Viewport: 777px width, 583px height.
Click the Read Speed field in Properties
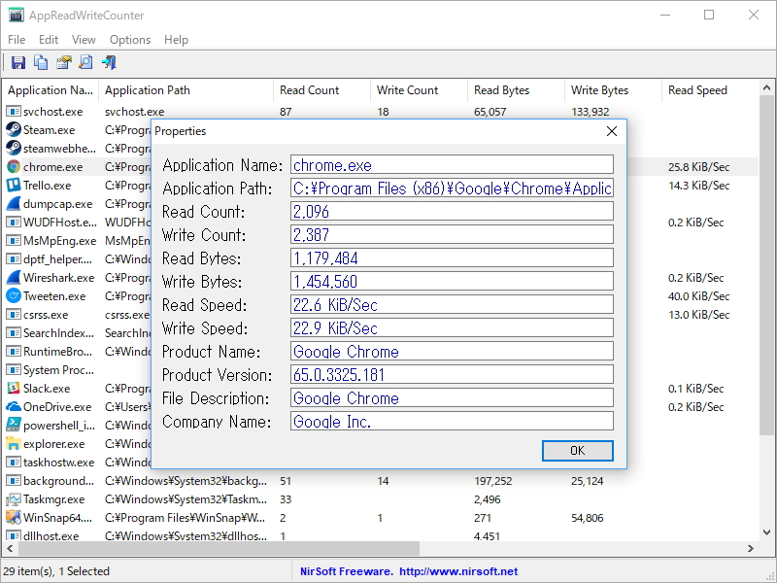452,304
